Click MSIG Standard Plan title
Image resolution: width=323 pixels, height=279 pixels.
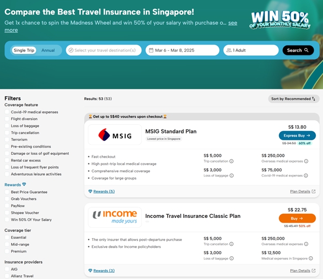pos(171,131)
